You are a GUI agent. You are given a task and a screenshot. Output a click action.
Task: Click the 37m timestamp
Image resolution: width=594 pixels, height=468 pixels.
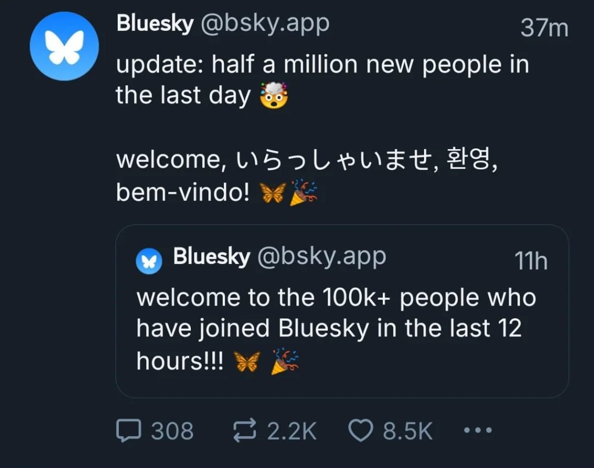coord(544,28)
